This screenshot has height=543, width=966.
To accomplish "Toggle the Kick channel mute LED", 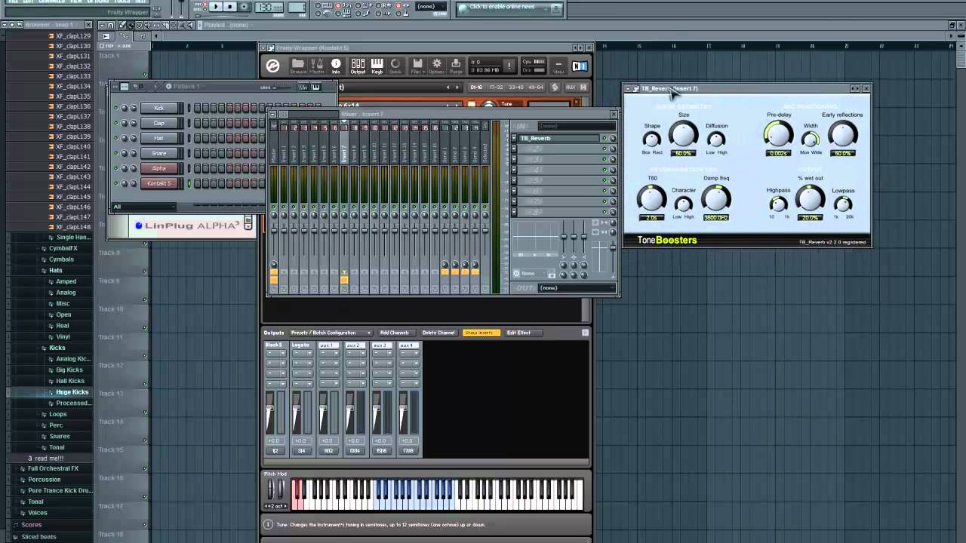I will point(116,108).
